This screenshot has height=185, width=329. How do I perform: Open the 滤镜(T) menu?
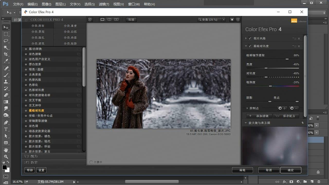(x=104, y=4)
